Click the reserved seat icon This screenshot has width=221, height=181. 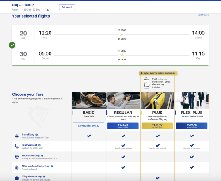pos(17,146)
